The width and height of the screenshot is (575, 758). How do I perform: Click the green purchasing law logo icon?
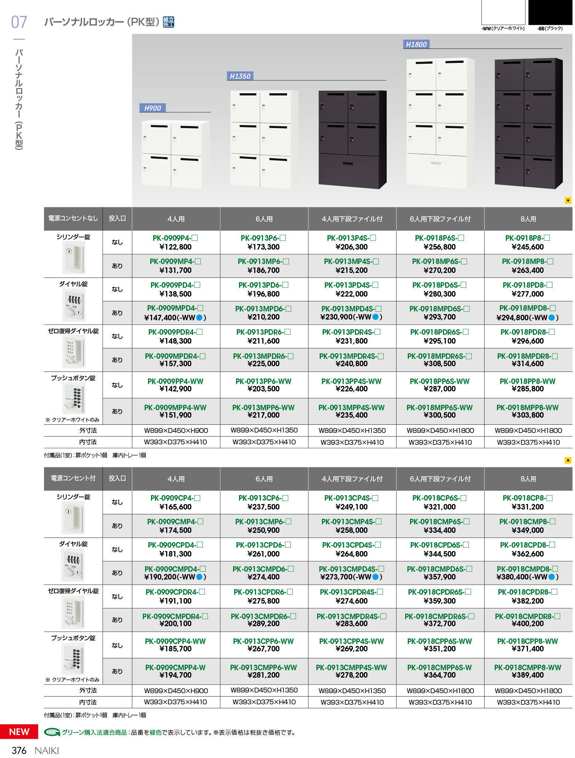coord(52,732)
